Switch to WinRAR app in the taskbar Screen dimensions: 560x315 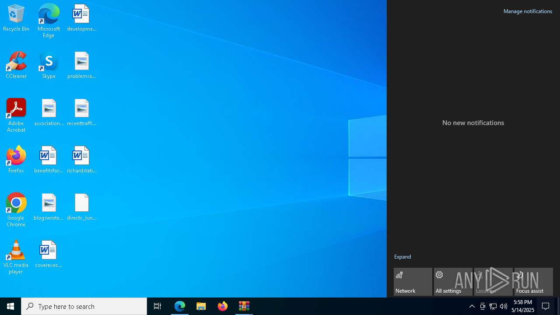[x=244, y=306]
